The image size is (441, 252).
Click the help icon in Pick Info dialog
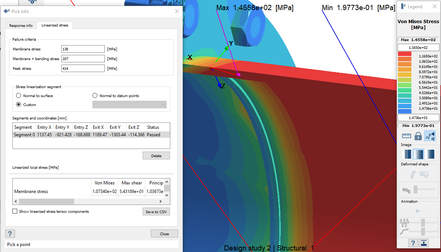point(10,233)
